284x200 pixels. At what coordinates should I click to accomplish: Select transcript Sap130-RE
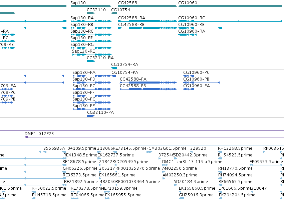(92, 55)
